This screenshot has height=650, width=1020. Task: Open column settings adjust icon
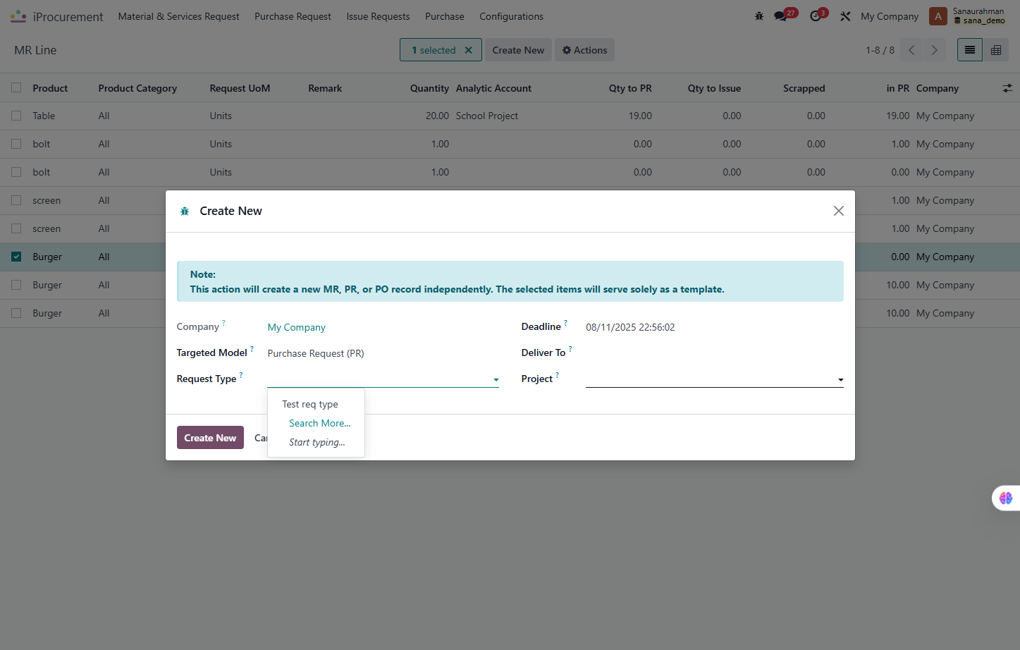[1007, 88]
